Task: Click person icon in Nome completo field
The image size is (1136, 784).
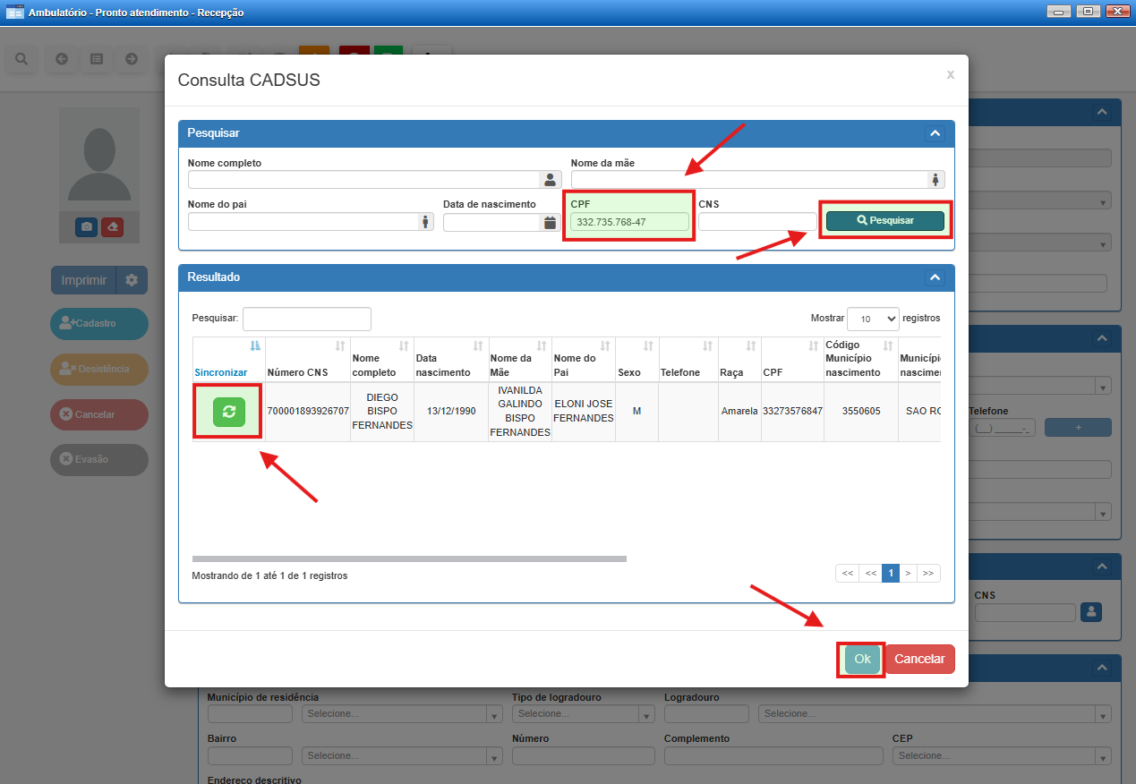Action: [550, 180]
